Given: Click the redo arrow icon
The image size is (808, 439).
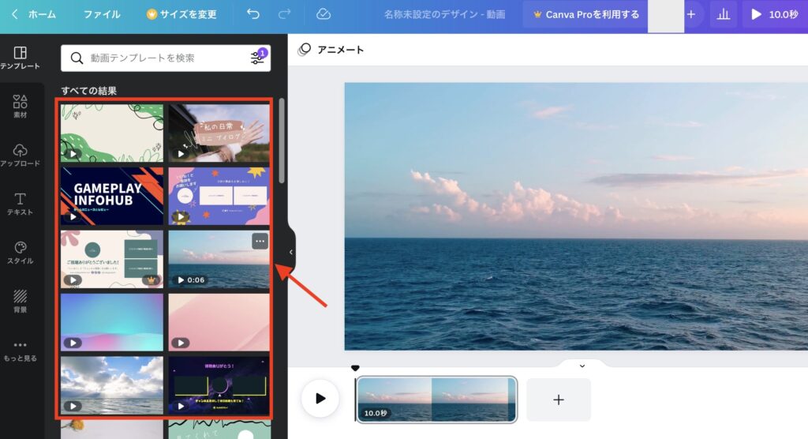Looking at the screenshot, I should [x=284, y=14].
